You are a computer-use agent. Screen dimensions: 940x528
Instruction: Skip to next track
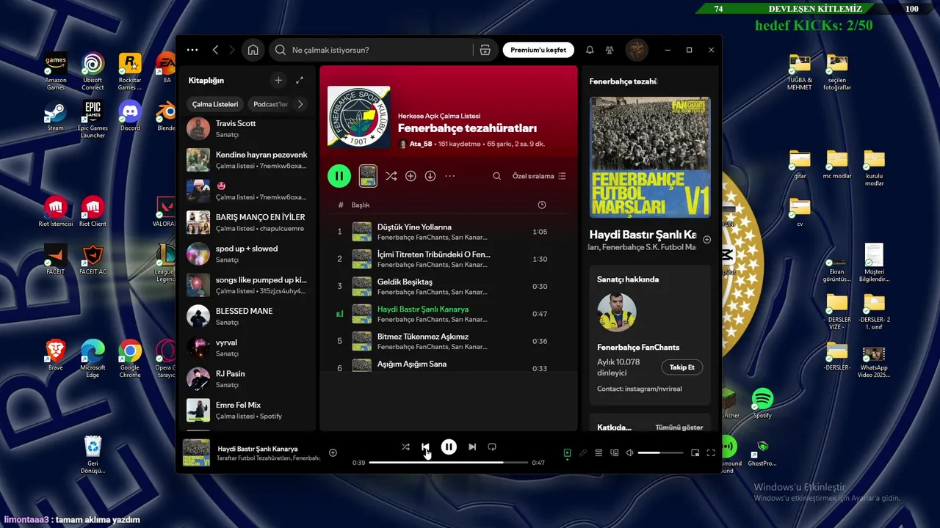(472, 447)
